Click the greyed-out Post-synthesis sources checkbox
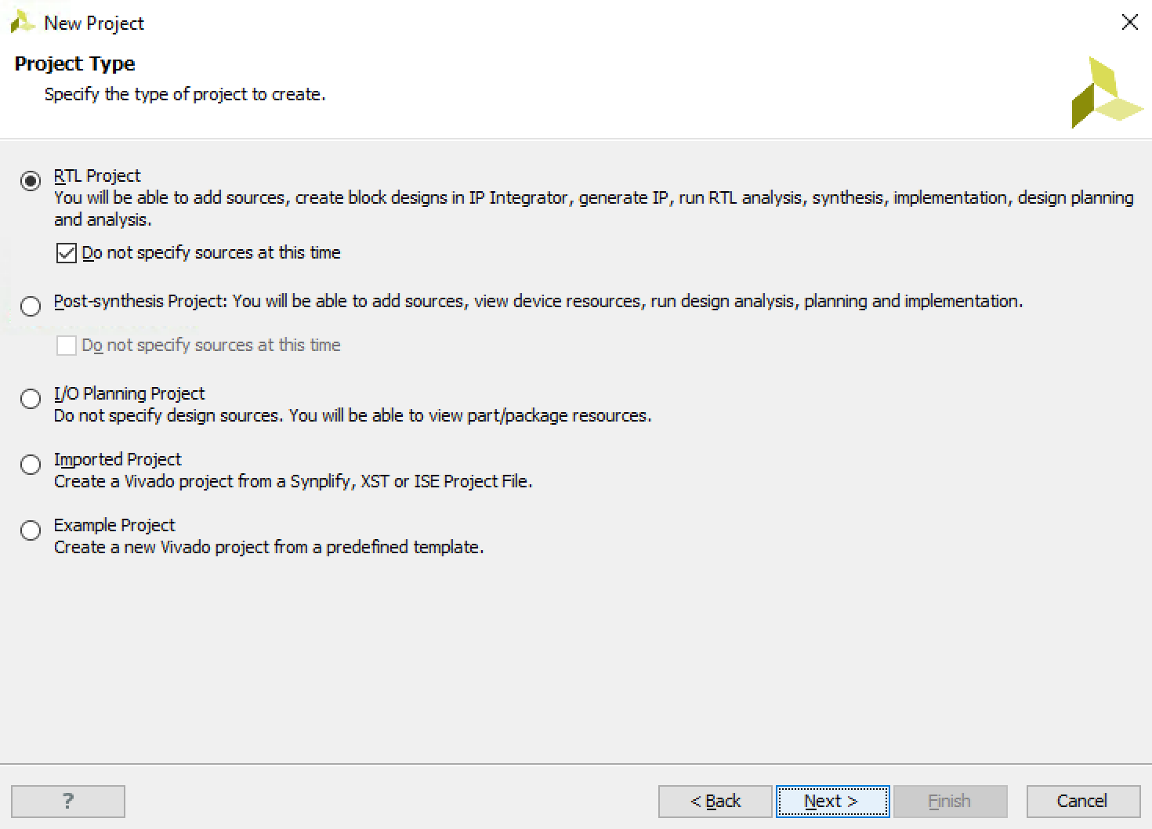1152x829 pixels. point(67,346)
